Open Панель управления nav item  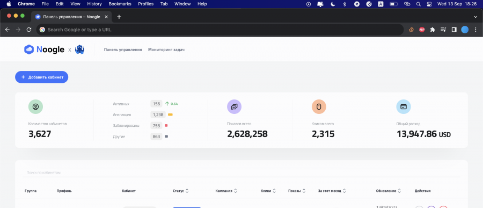tap(123, 49)
